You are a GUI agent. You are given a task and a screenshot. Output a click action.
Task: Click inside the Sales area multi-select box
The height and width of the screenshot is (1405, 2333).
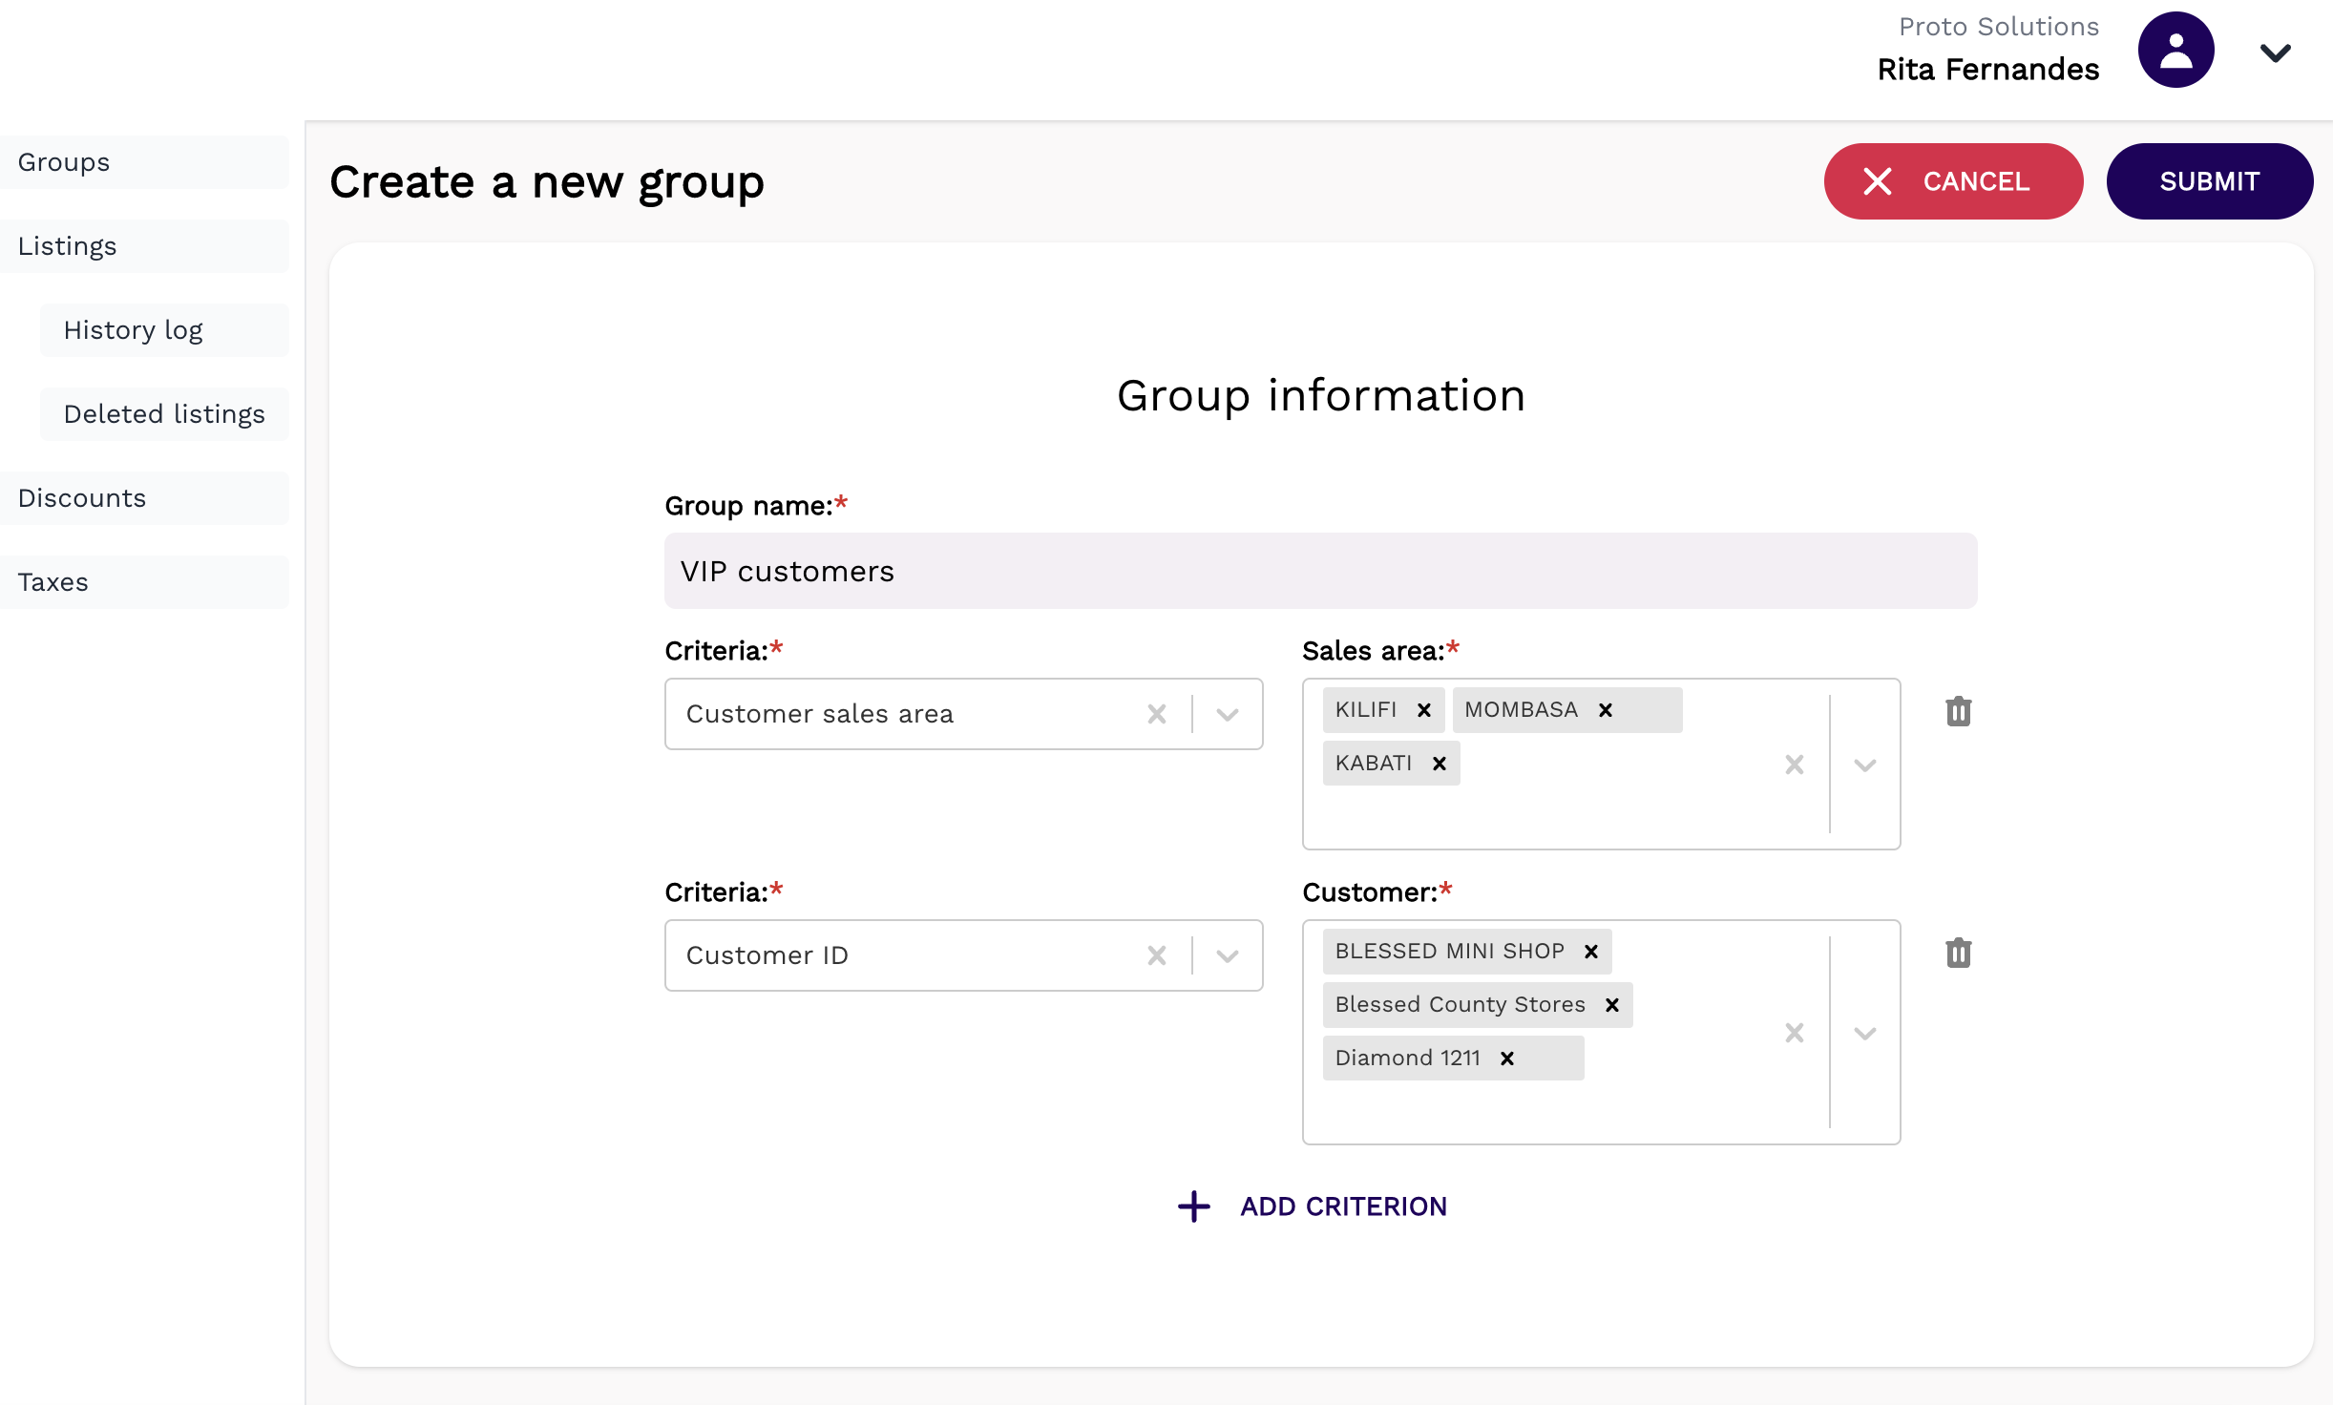1602,764
